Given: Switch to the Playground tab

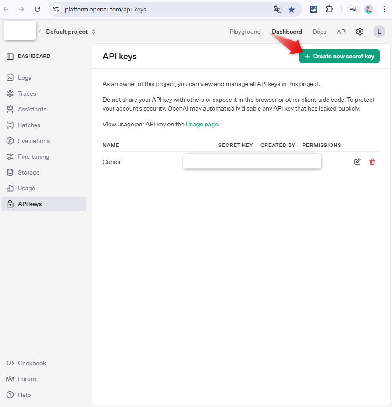Looking at the screenshot, I should click(x=245, y=32).
